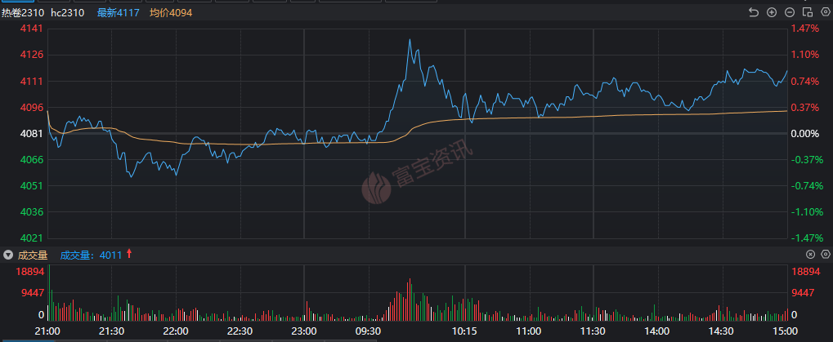Click the 11:30 time axis label
Viewport: 833px width, 342px height.
point(593,331)
